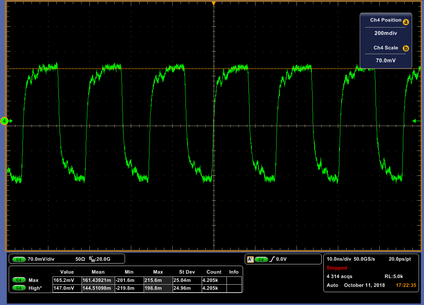Click the Ch4 Scale knob 'b' icon

tap(406, 48)
